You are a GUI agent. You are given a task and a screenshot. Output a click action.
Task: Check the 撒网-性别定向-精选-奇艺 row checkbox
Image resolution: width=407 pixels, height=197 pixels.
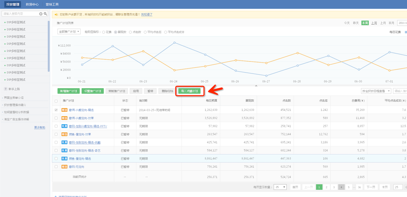click(56, 151)
